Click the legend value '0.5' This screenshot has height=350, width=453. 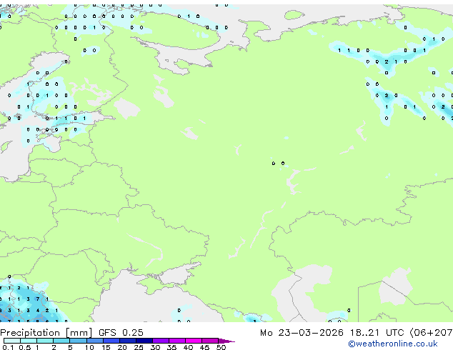[25, 347]
